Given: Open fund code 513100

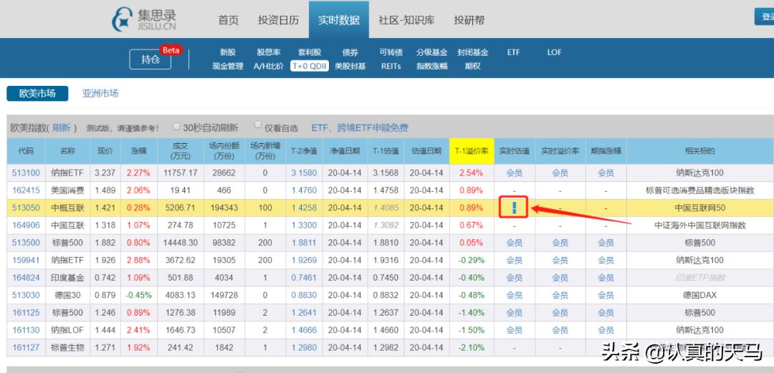Looking at the screenshot, I should 27,173.
